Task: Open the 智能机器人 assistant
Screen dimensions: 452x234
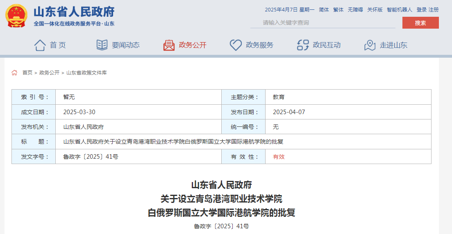Action: pos(399,10)
